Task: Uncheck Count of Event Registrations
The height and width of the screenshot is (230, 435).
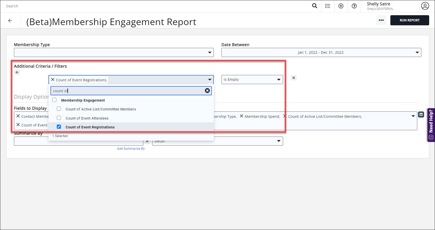Action: pyautogui.click(x=59, y=127)
